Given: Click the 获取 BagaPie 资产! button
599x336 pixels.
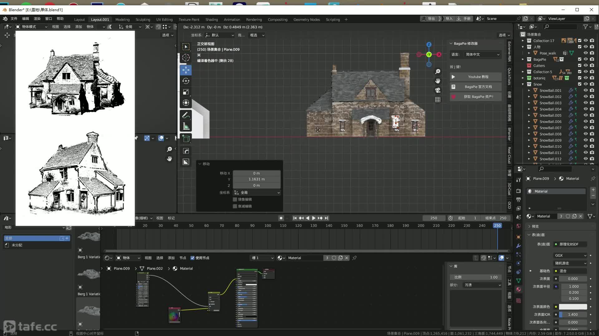Looking at the screenshot, I should click(x=476, y=97).
